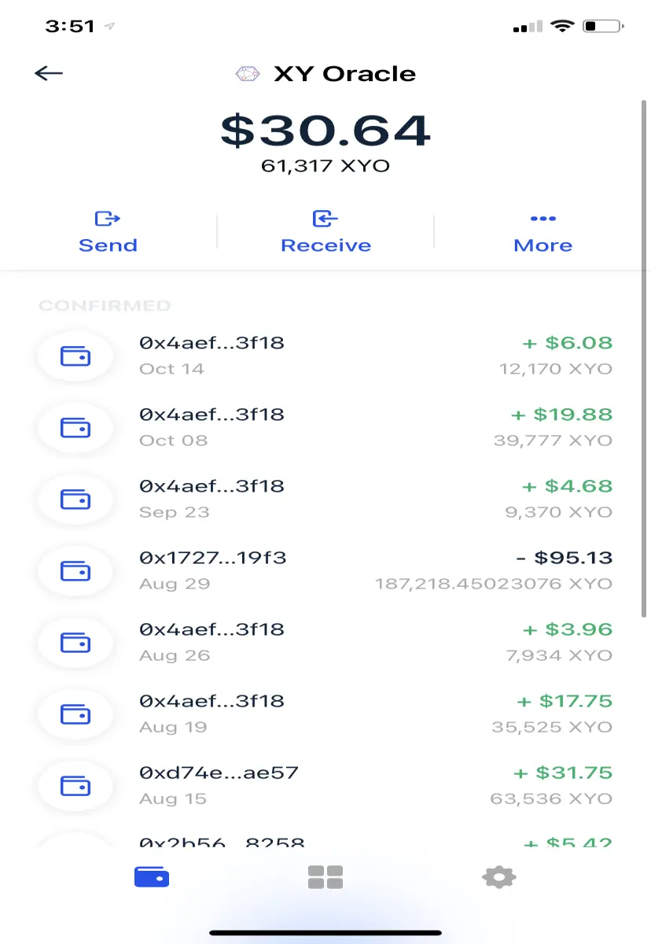Tap the - $95.13 amount
651x944 pixels.
coord(564,558)
